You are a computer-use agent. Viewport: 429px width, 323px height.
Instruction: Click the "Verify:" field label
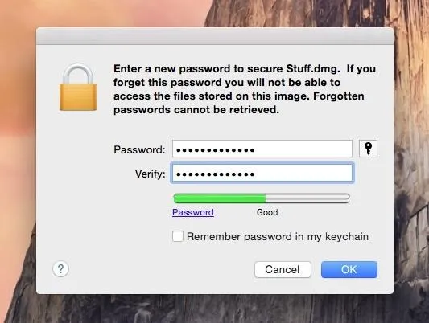tap(150, 174)
